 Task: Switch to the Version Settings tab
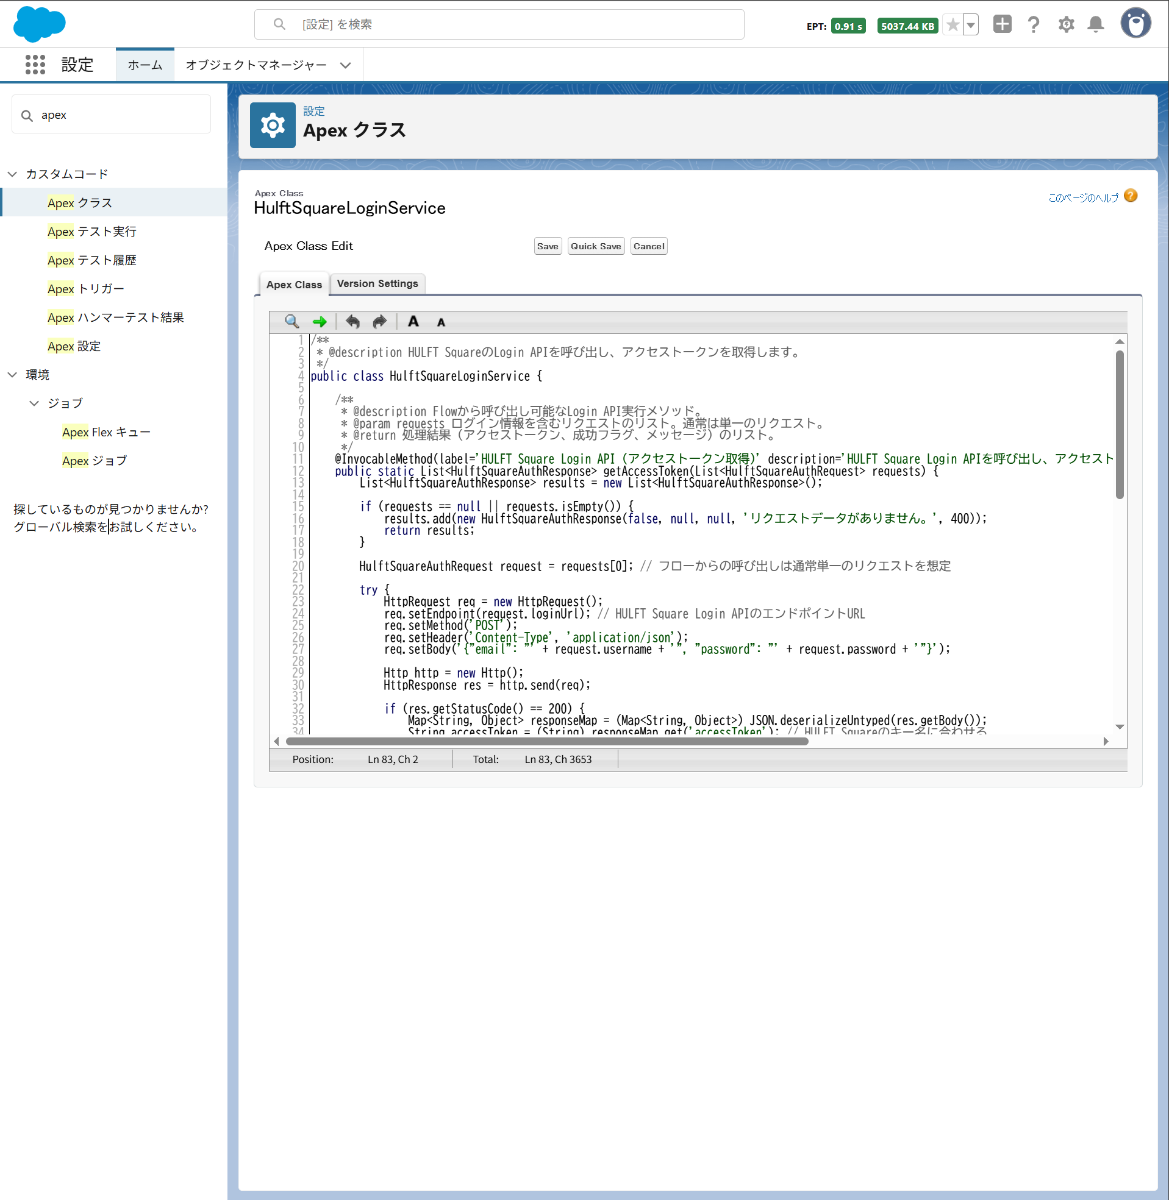(x=377, y=283)
